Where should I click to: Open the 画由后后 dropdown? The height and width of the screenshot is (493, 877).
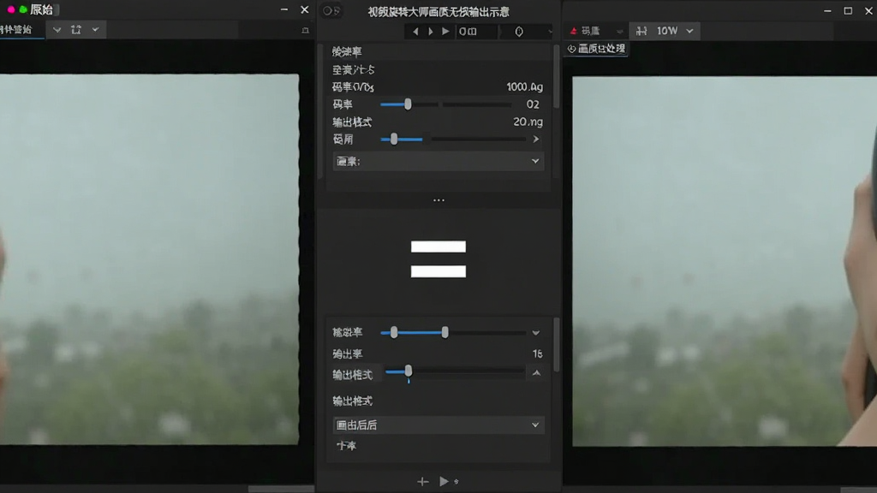tap(438, 425)
